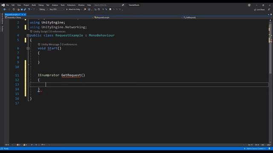
Task: Click the feedback icon beside Live Share
Action: tap(269, 9)
